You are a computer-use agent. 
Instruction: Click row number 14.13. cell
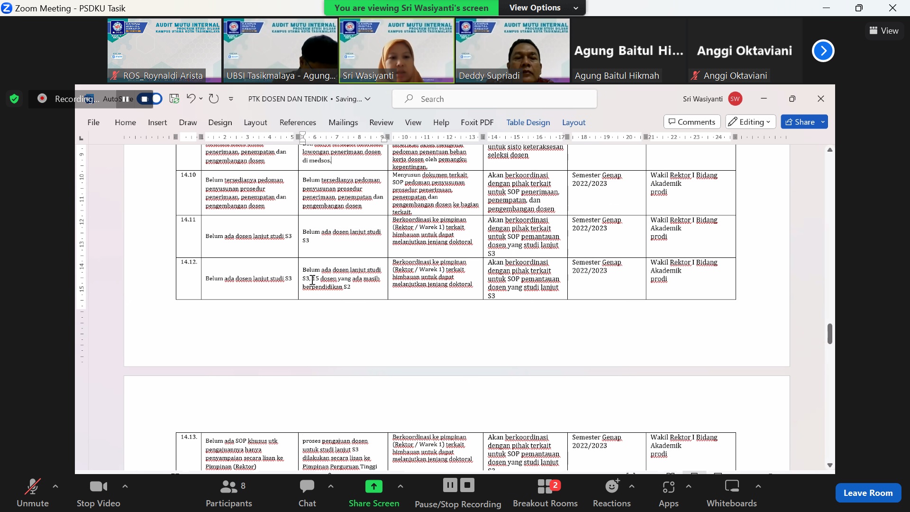[188, 451]
